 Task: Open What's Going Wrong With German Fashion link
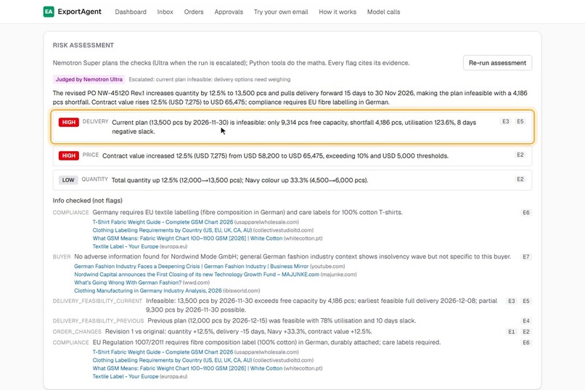click(128, 283)
